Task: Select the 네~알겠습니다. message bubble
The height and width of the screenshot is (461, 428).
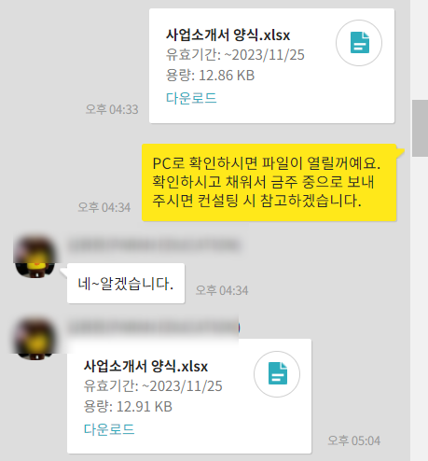Action: 126,284
